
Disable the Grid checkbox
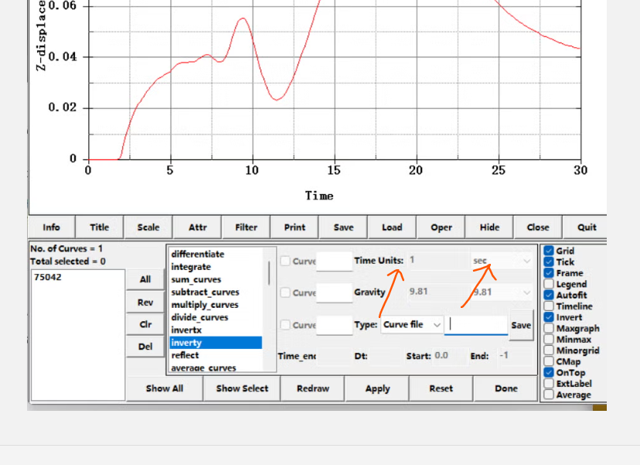pyautogui.click(x=549, y=251)
